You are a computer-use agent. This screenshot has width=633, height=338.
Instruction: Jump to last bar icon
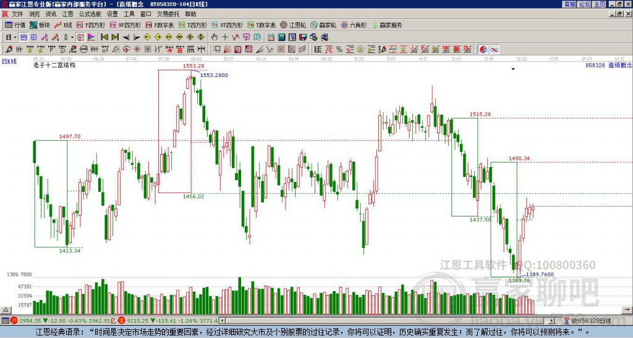pyautogui.click(x=115, y=38)
